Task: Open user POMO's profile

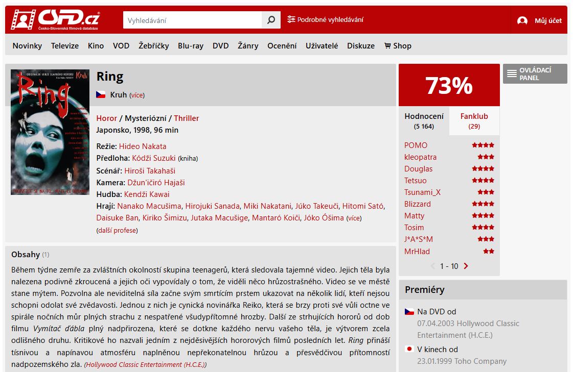Action: coord(416,145)
